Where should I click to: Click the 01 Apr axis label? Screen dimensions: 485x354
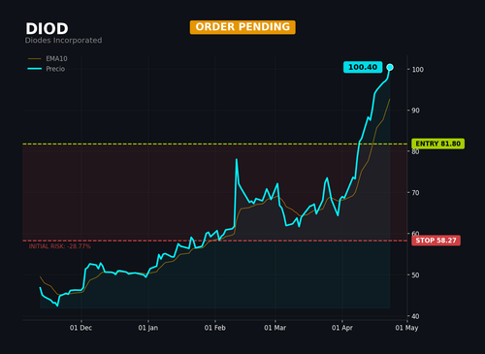[342, 328]
